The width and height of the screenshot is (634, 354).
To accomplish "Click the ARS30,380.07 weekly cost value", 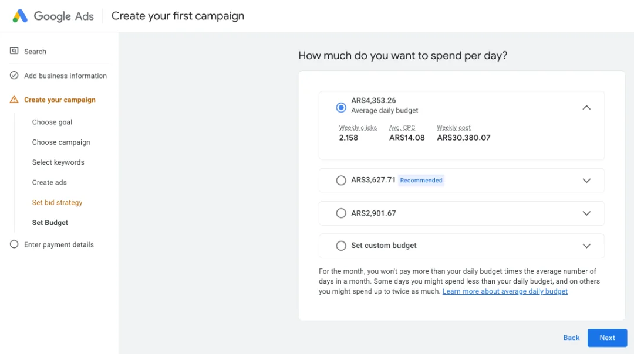I will pyautogui.click(x=464, y=138).
